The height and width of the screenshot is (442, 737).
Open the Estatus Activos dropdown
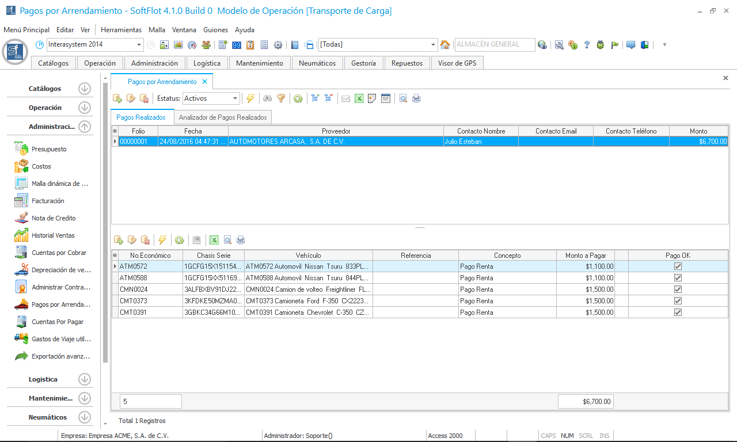[x=235, y=98]
